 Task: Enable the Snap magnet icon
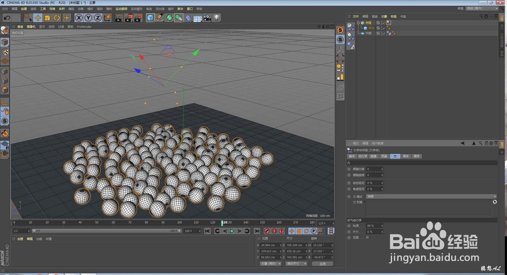pos(5,133)
